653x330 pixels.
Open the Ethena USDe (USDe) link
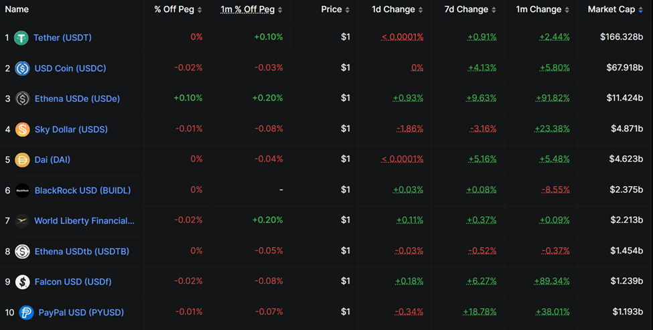(x=77, y=98)
